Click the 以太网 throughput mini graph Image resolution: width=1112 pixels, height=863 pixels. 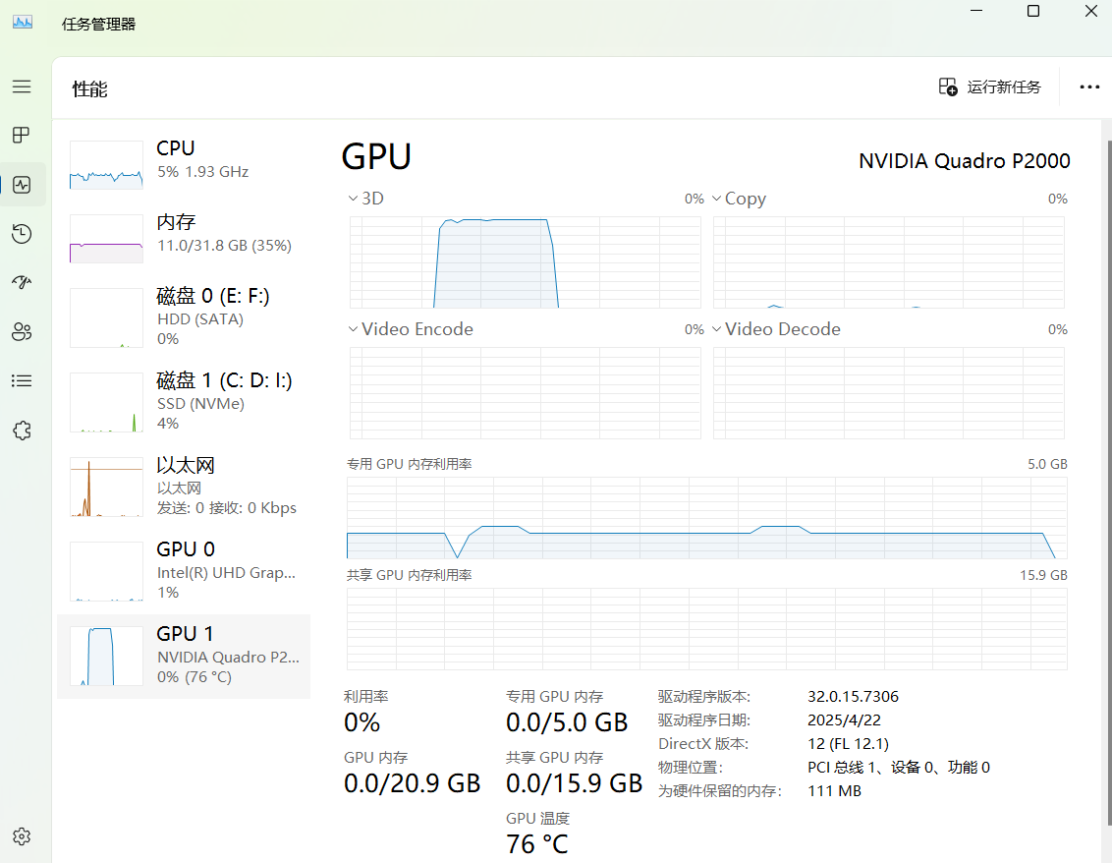pos(106,487)
